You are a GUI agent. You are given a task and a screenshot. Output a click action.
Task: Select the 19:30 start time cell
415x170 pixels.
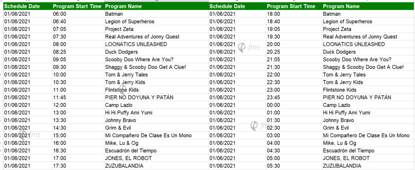click(x=274, y=37)
